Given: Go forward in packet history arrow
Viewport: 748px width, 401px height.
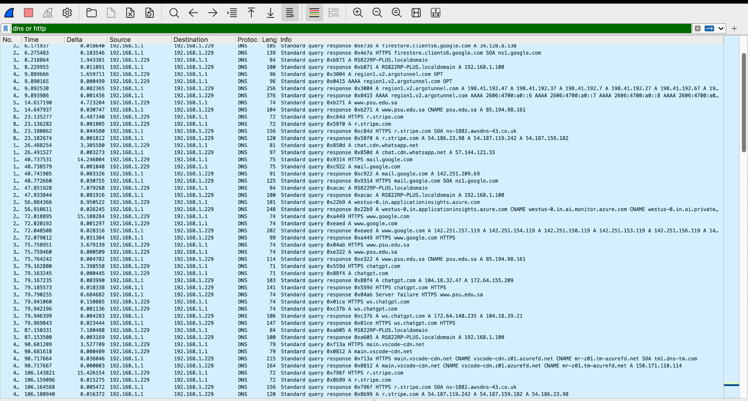Looking at the screenshot, I should pyautogui.click(x=213, y=13).
